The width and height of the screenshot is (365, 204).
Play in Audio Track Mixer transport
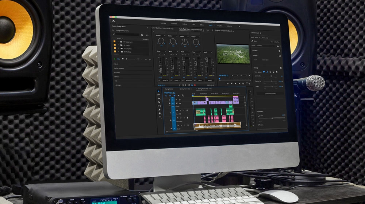tap(185, 85)
